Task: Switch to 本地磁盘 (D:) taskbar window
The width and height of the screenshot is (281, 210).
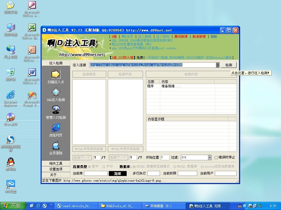Action: point(164,206)
